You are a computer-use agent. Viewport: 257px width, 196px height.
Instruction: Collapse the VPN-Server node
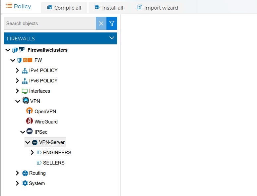pyautogui.click(x=28, y=142)
